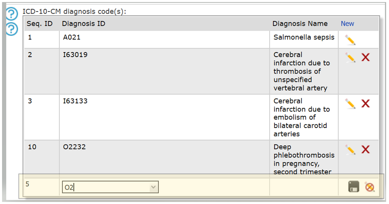Viewport: 389px width, 204px height.
Task: Edit the O2232 diagnosis with pencil icon
Action: [x=350, y=150]
